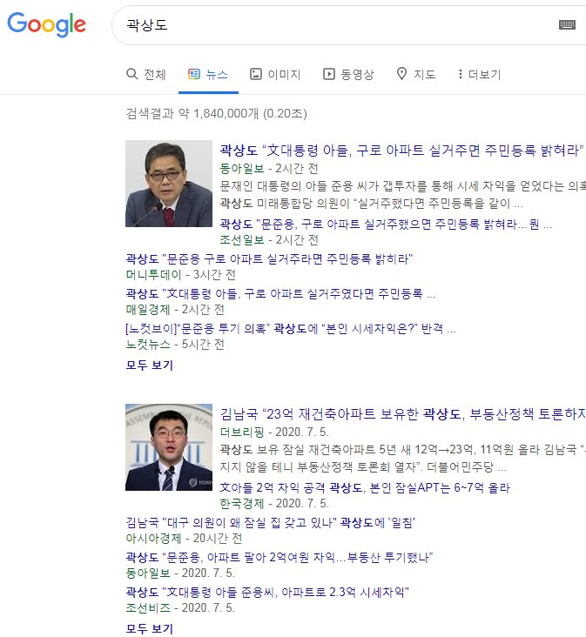Screen dimensions: 586x637
Task: Click the map pin icon beside 지도
Action: pyautogui.click(x=401, y=74)
